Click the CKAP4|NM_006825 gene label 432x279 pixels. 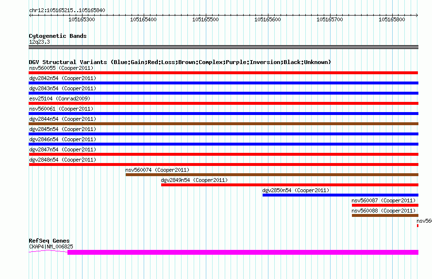click(x=51, y=246)
